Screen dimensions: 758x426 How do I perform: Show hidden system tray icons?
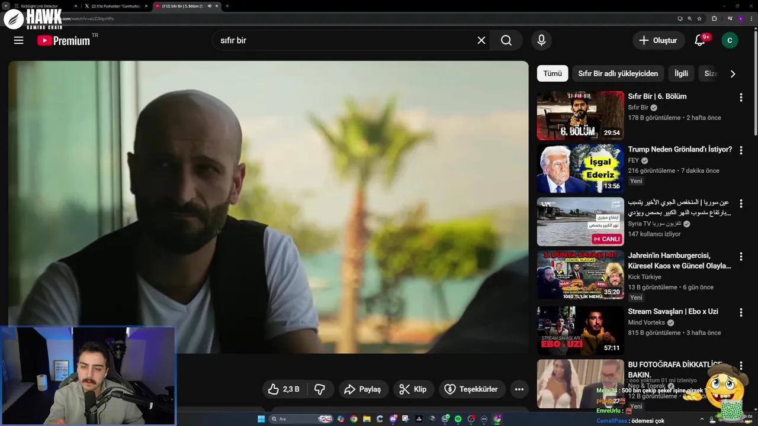702,419
